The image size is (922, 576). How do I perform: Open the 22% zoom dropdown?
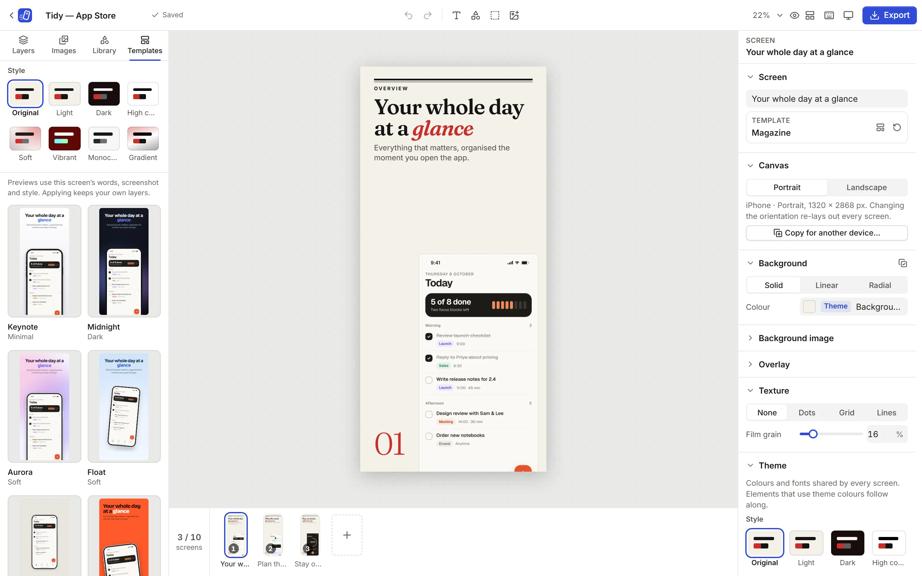tap(768, 15)
